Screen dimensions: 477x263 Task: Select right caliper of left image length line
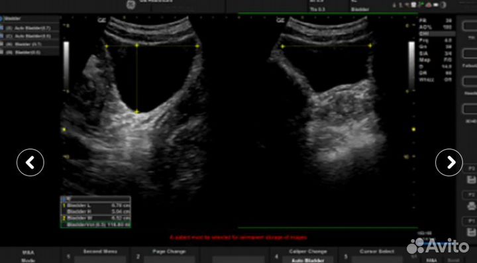(197, 46)
